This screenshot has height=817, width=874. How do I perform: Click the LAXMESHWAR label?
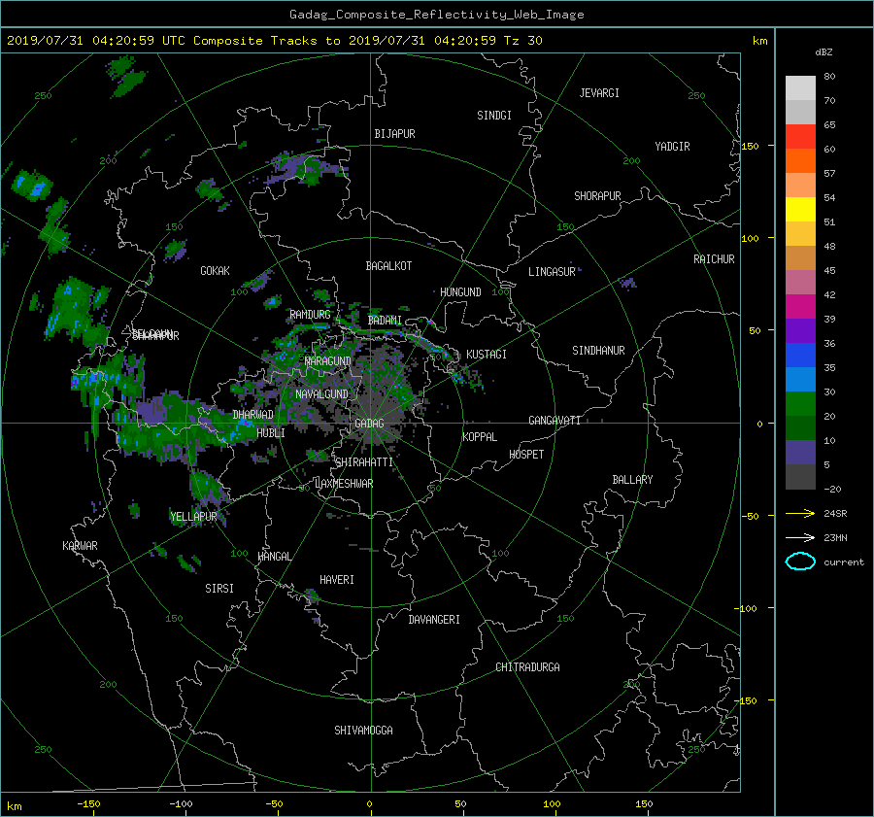click(344, 484)
